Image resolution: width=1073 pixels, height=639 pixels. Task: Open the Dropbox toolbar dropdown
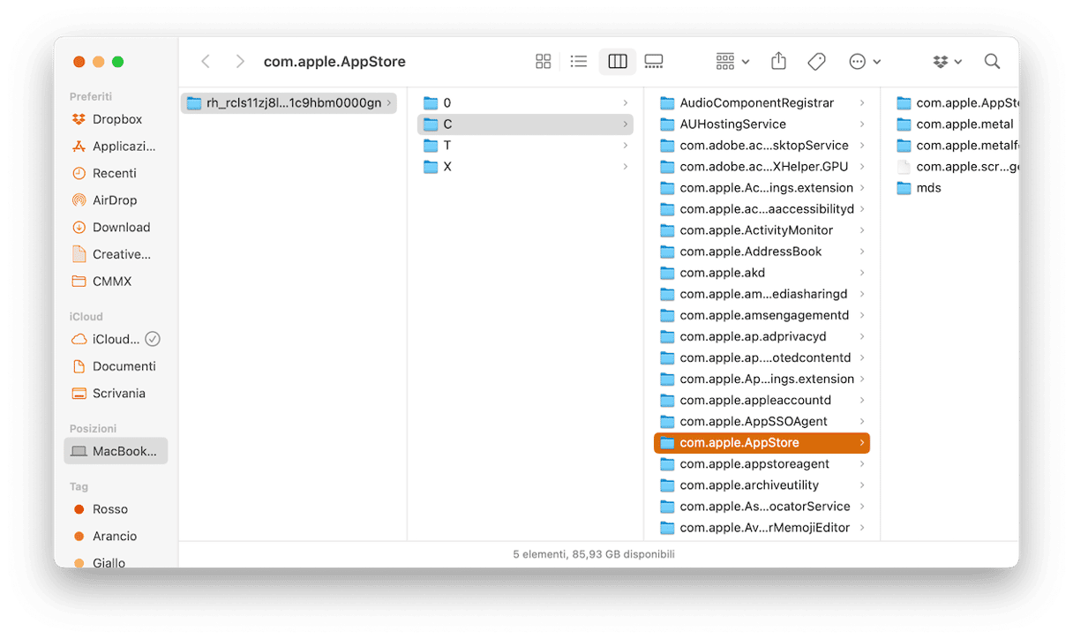pyautogui.click(x=948, y=62)
